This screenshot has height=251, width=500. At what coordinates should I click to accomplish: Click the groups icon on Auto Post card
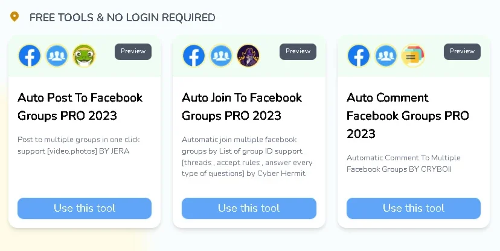(x=57, y=56)
